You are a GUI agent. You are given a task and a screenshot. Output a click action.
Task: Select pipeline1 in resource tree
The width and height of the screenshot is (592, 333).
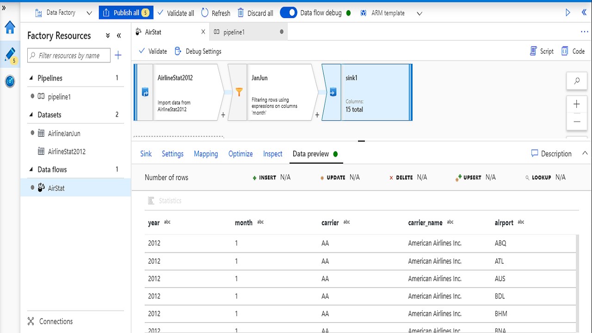coord(59,97)
